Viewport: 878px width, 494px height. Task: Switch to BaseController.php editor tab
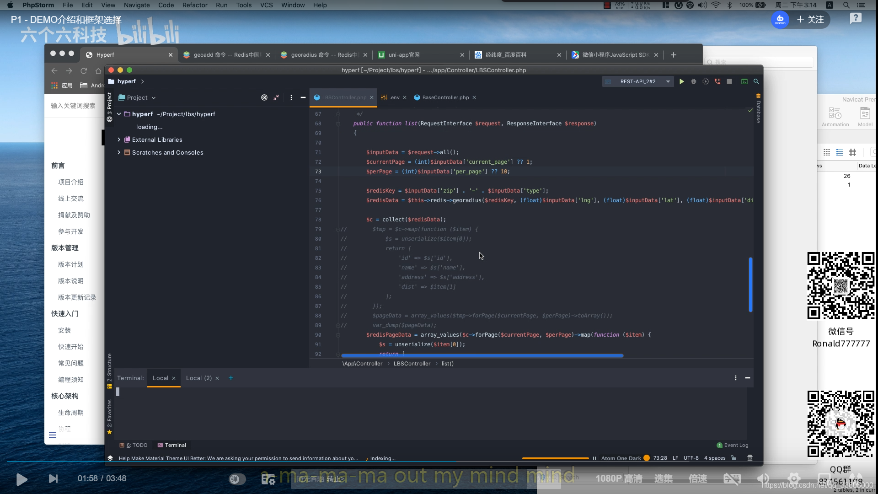(445, 97)
